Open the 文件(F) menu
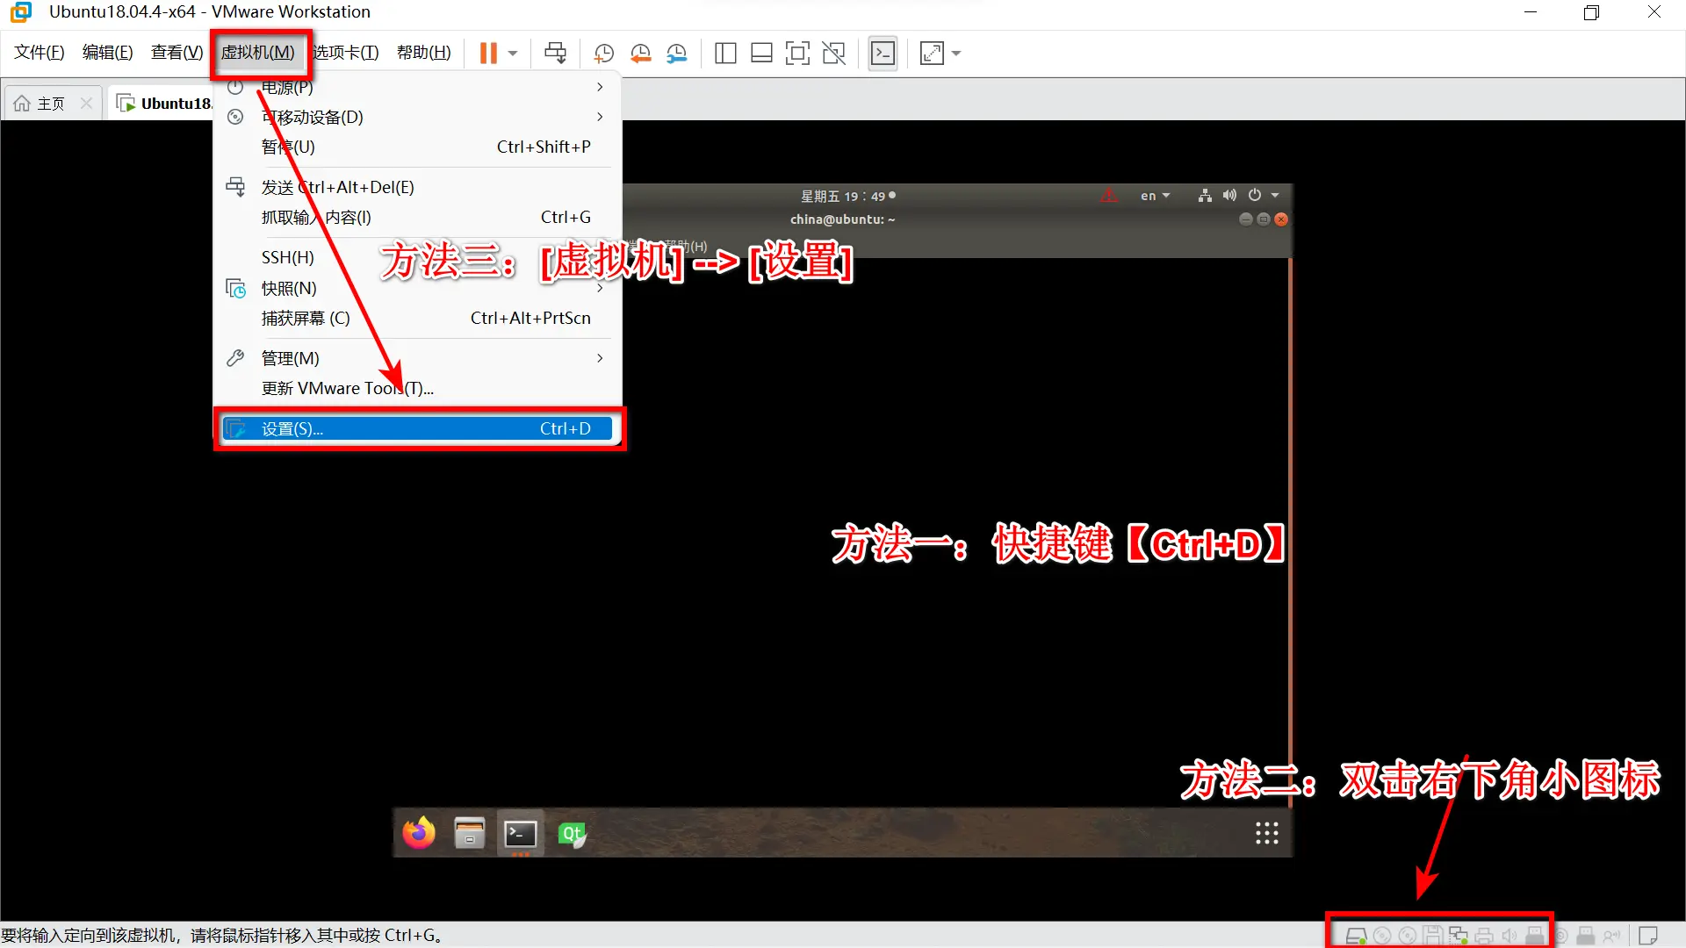 tap(40, 53)
